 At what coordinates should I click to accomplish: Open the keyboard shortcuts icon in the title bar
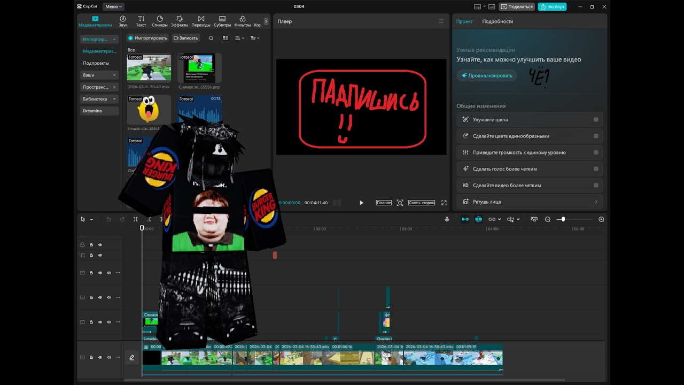click(x=492, y=6)
